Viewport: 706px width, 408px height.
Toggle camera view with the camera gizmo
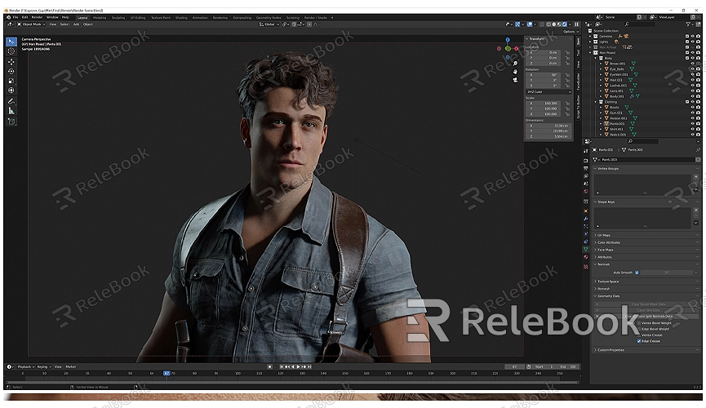coord(515,79)
